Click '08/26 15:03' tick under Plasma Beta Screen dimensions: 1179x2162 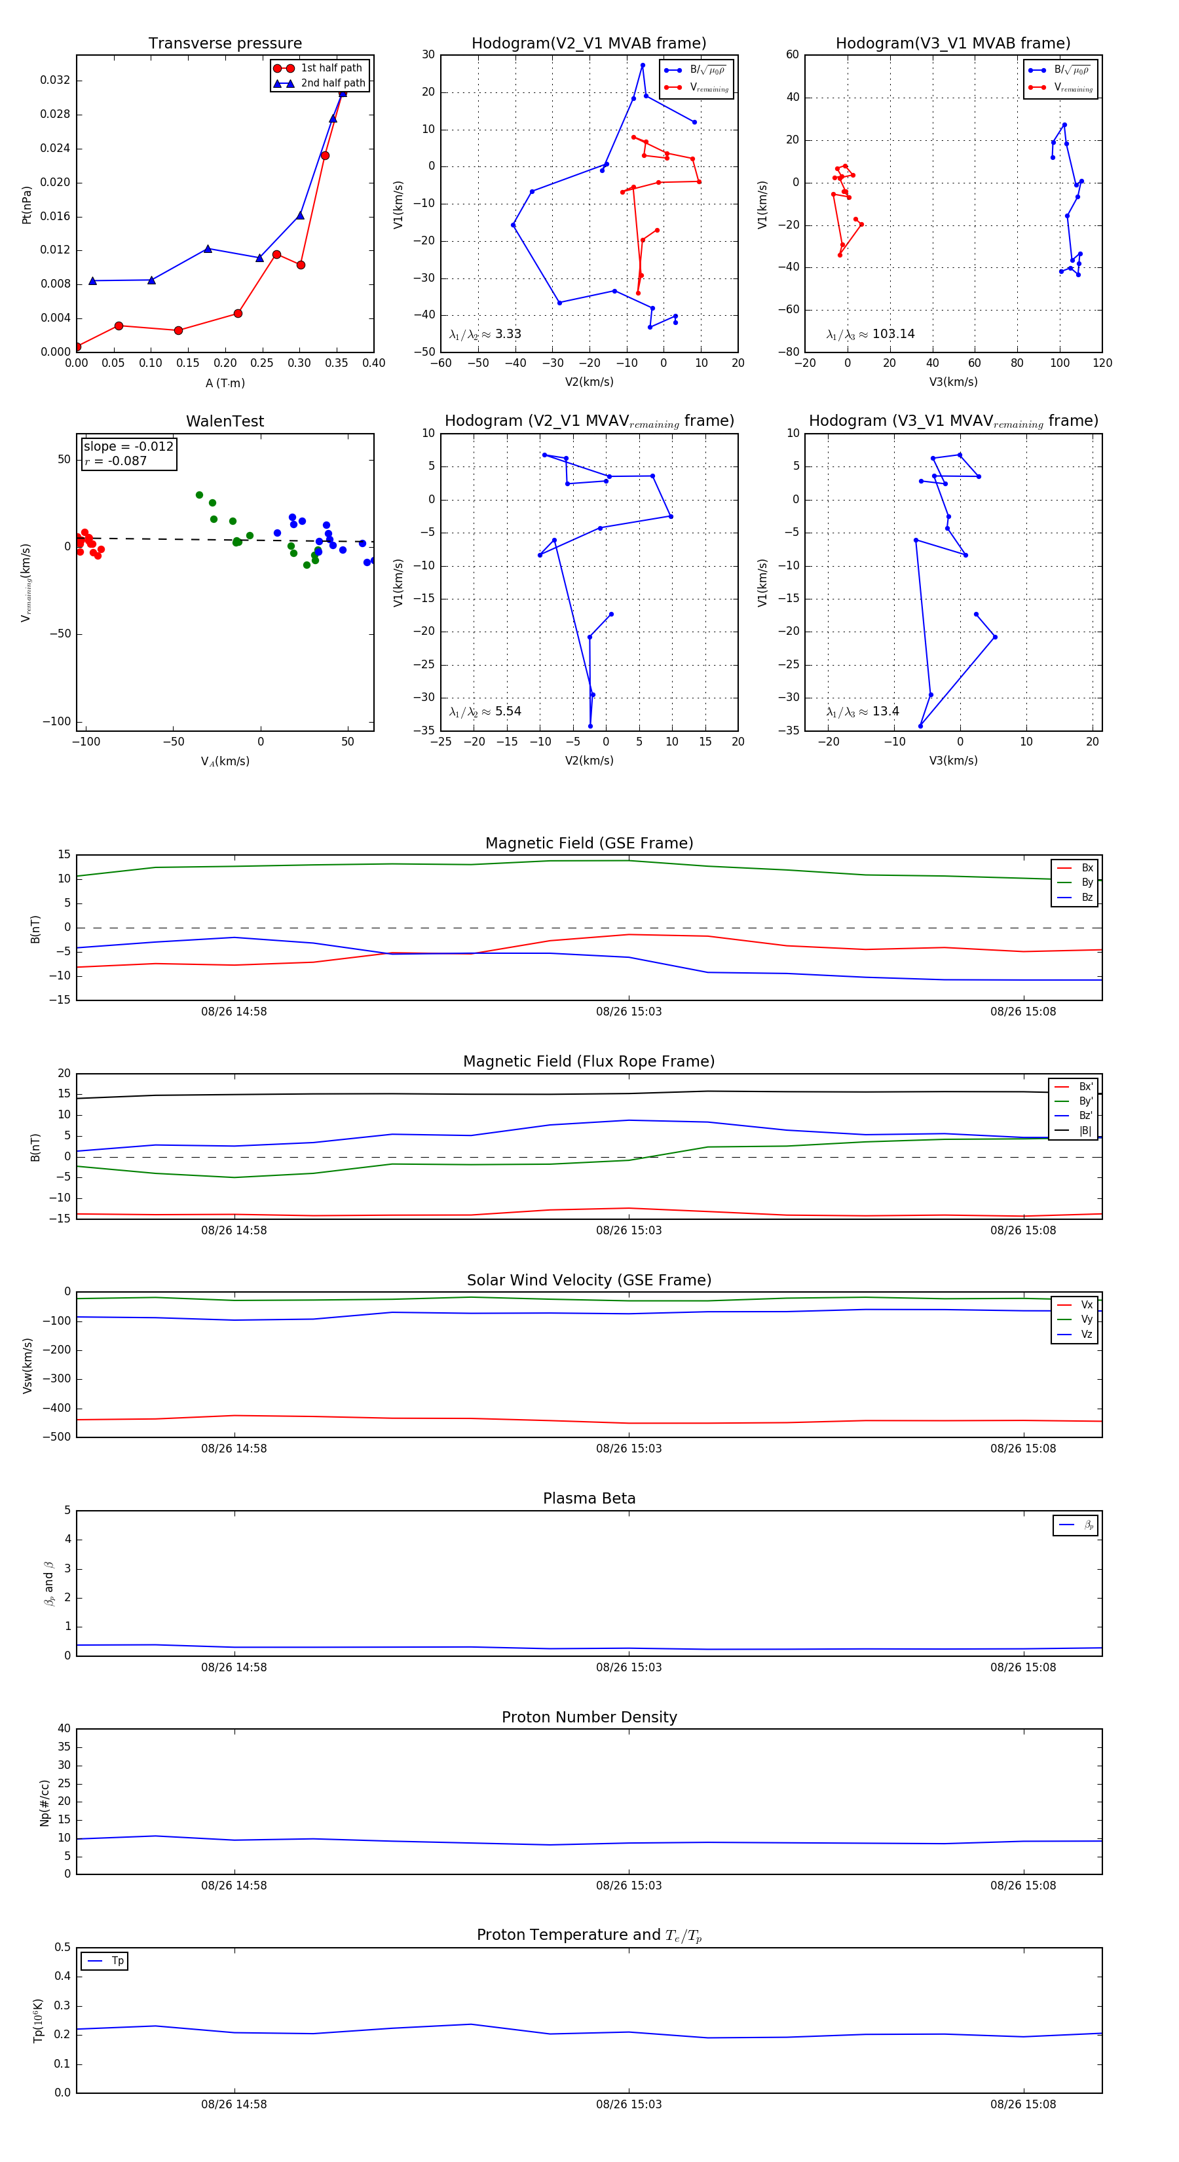[x=629, y=1667]
